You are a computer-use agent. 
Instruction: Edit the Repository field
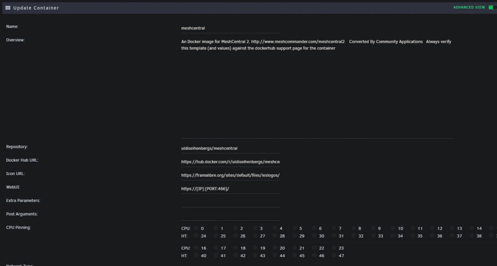pyautogui.click(x=231, y=148)
